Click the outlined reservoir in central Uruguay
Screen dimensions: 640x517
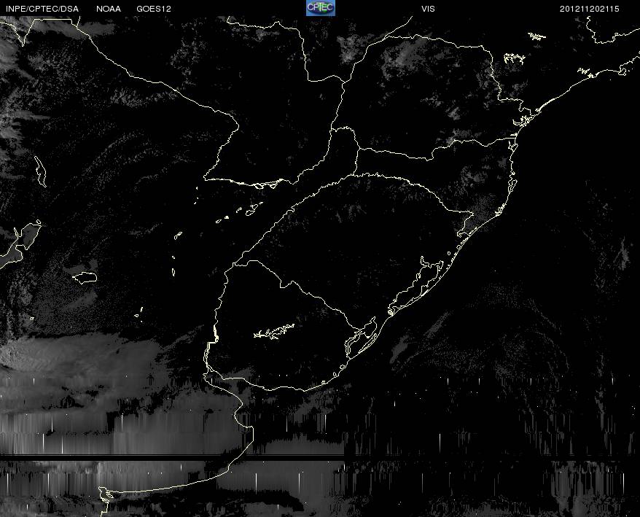[274, 331]
